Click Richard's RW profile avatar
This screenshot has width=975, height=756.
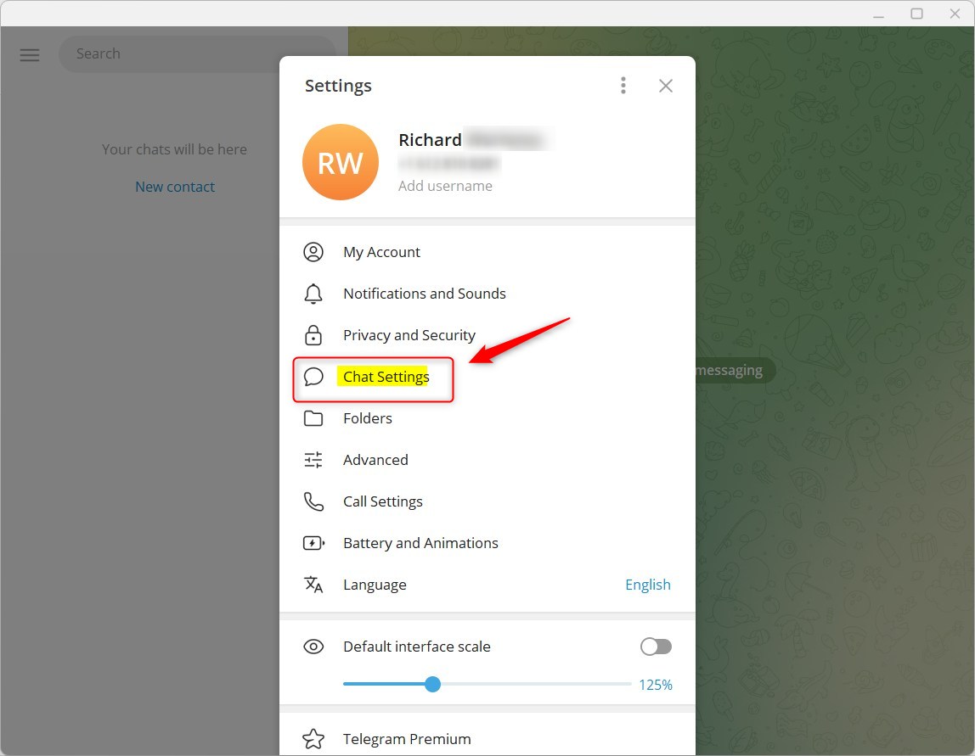[x=340, y=161]
